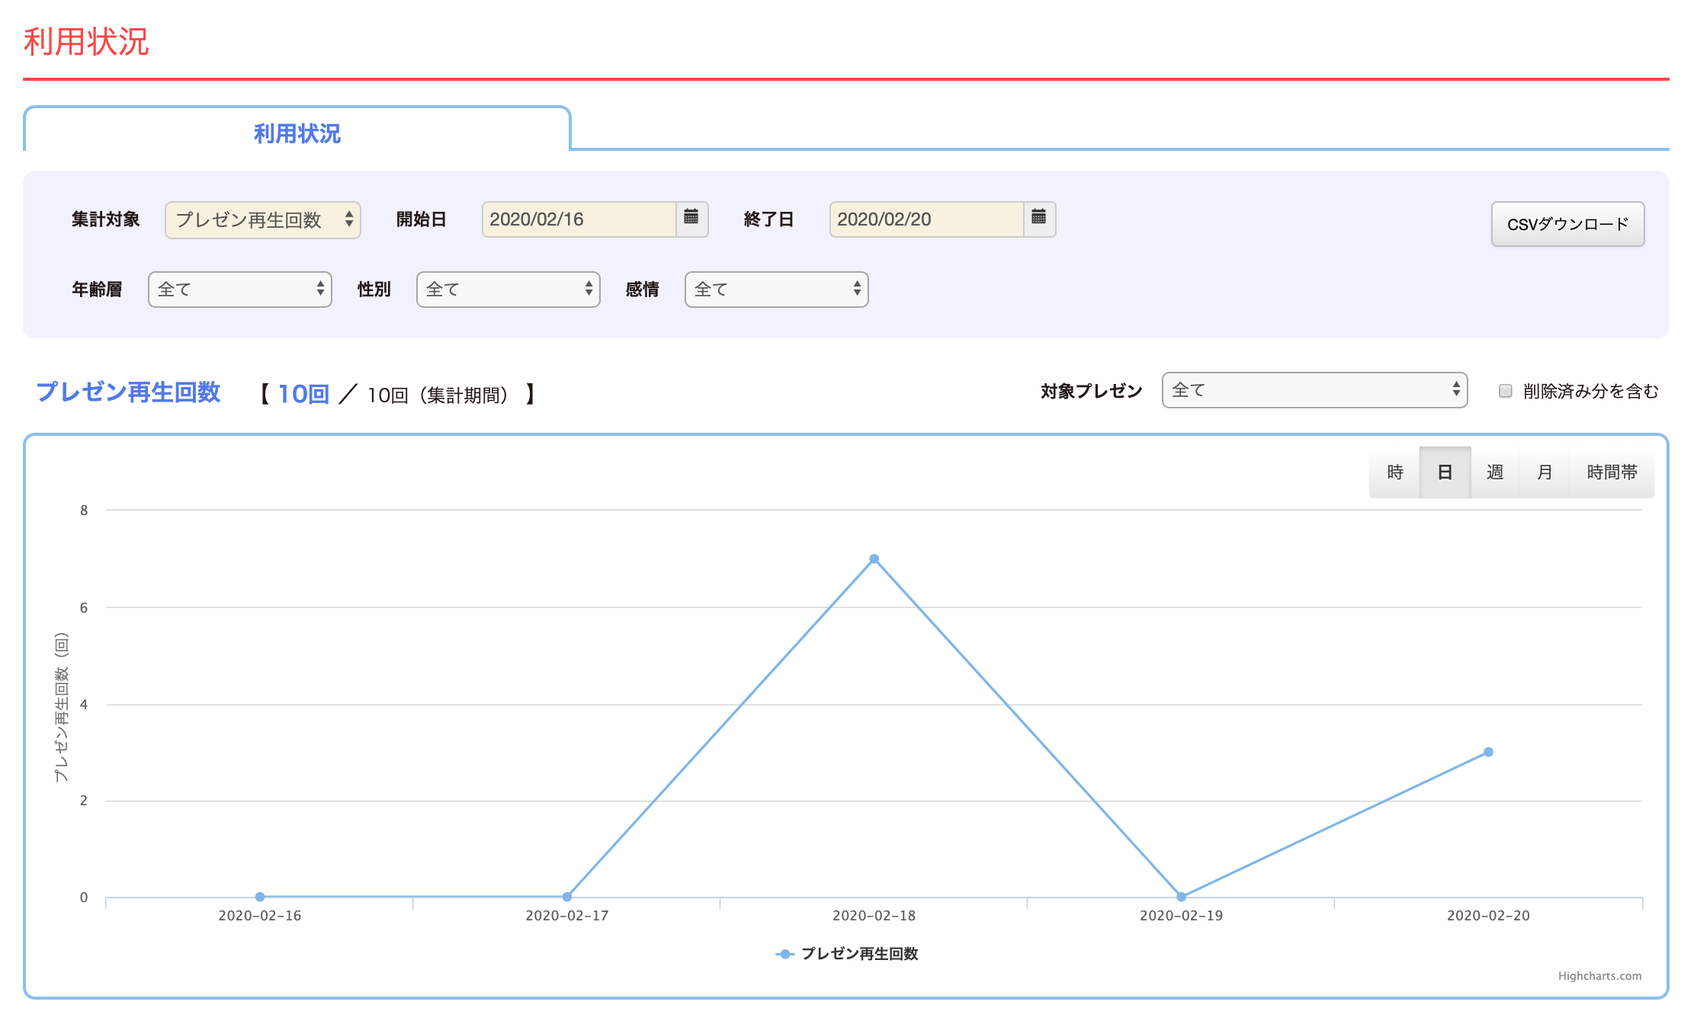1697x1024 pixels.
Task: Open the Highcharts.com credit link
Action: pos(1599,976)
